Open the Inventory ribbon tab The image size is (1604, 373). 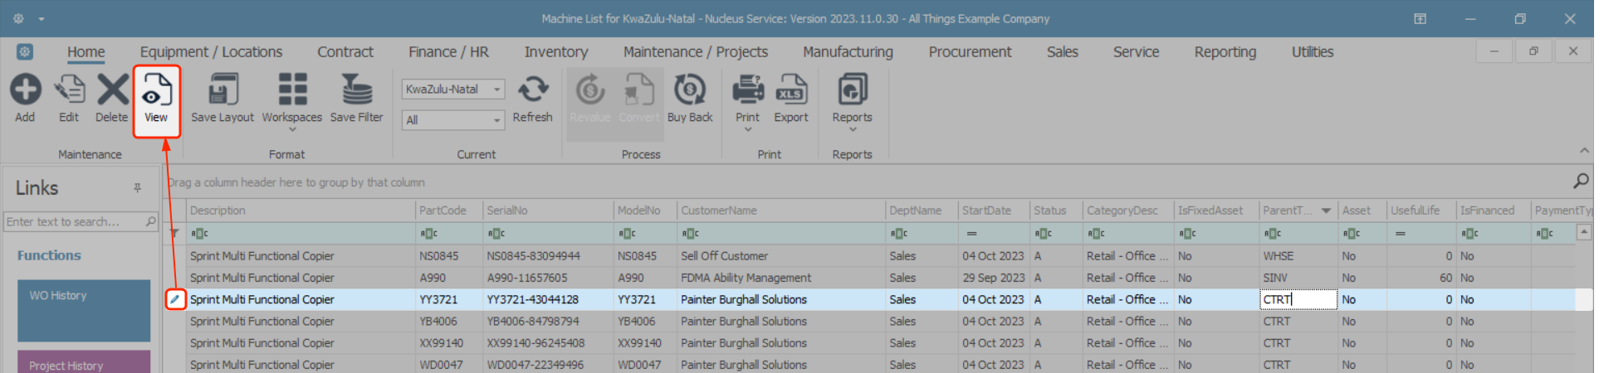pos(555,52)
